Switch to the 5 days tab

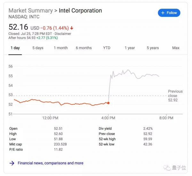click(38, 48)
